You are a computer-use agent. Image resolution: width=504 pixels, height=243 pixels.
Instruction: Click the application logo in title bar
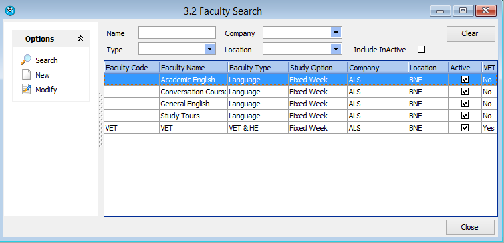pos(10,11)
